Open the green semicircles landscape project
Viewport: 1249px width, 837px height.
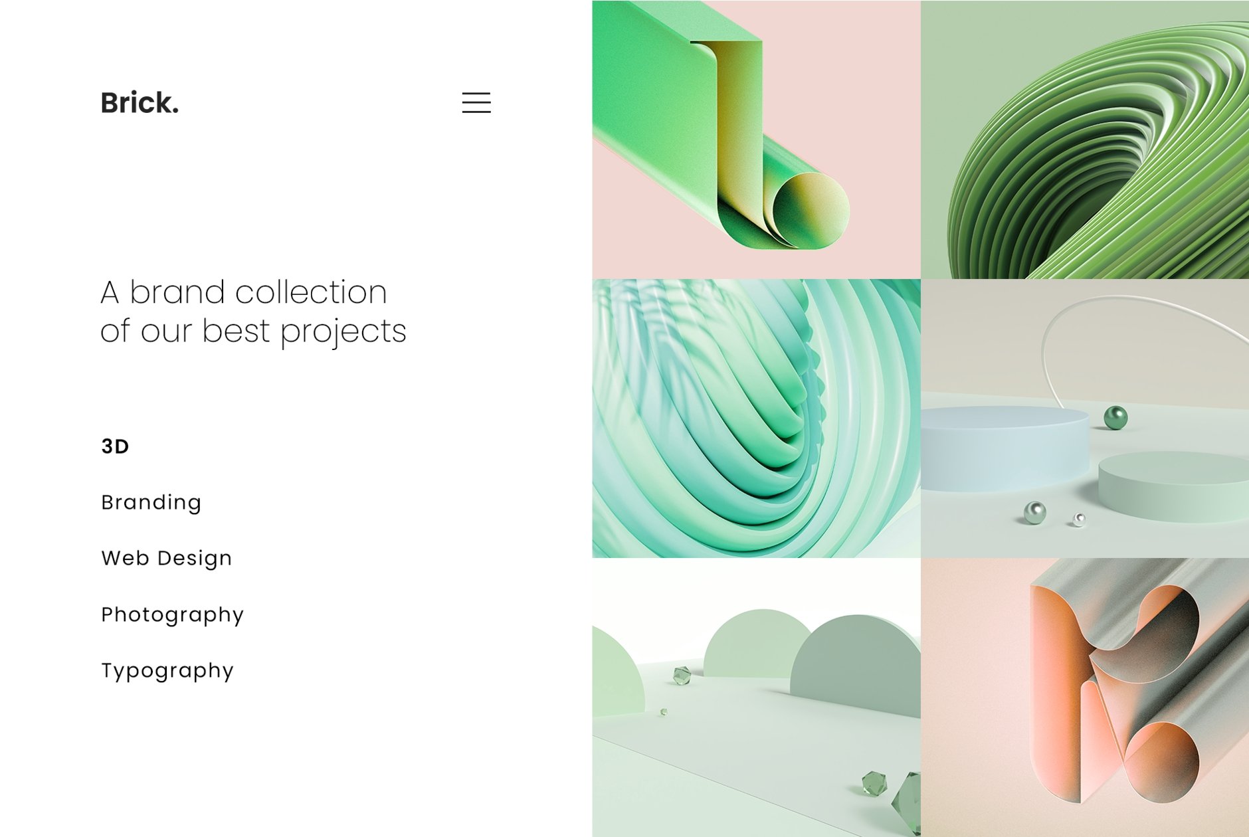756,697
